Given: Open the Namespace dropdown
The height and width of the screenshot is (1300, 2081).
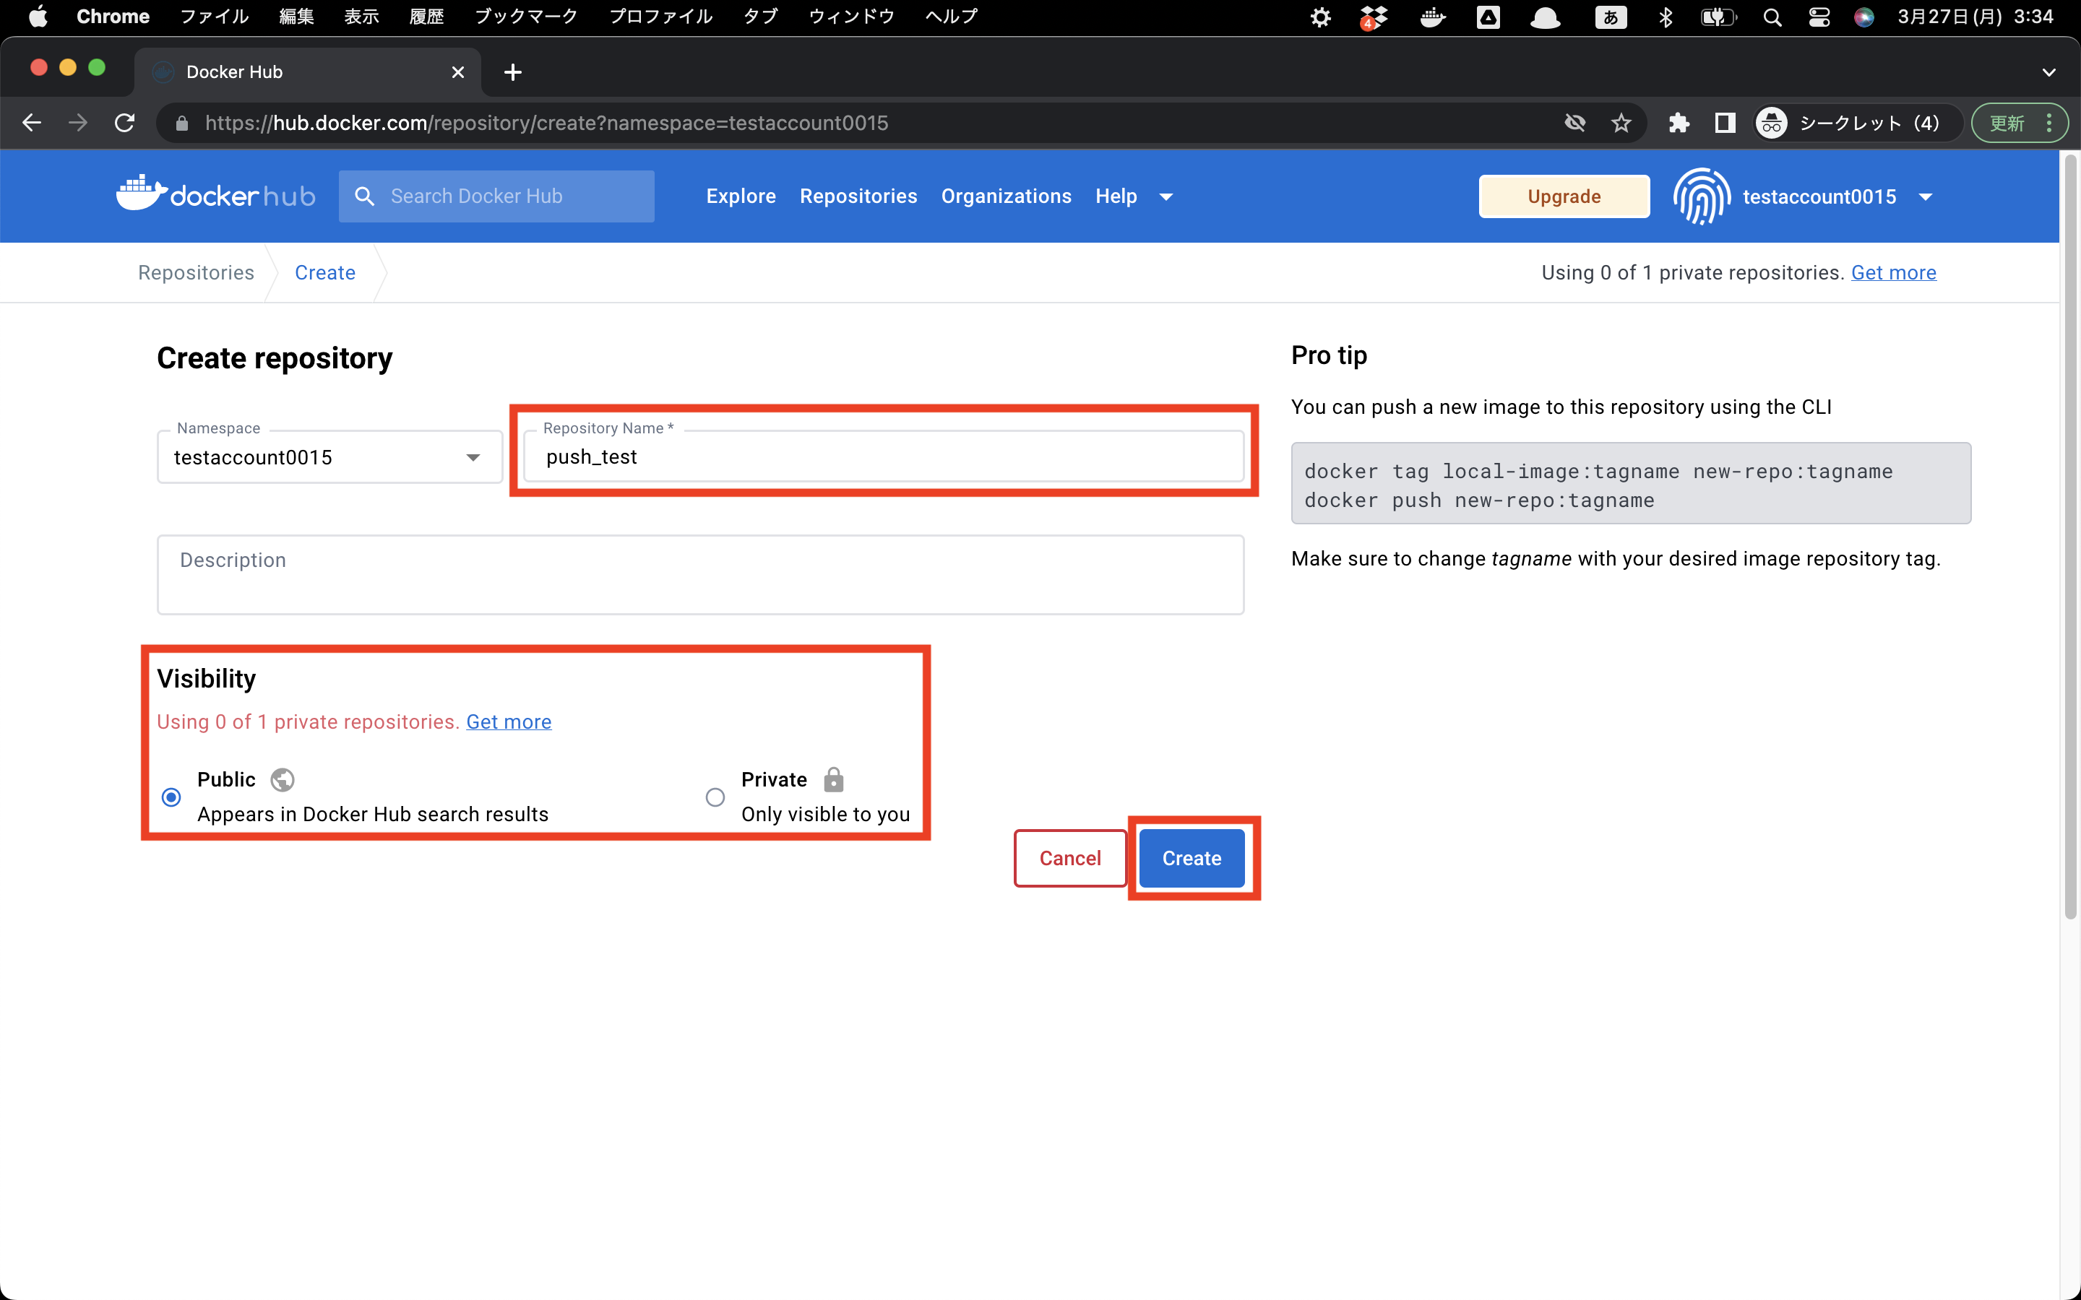Looking at the screenshot, I should coord(473,457).
